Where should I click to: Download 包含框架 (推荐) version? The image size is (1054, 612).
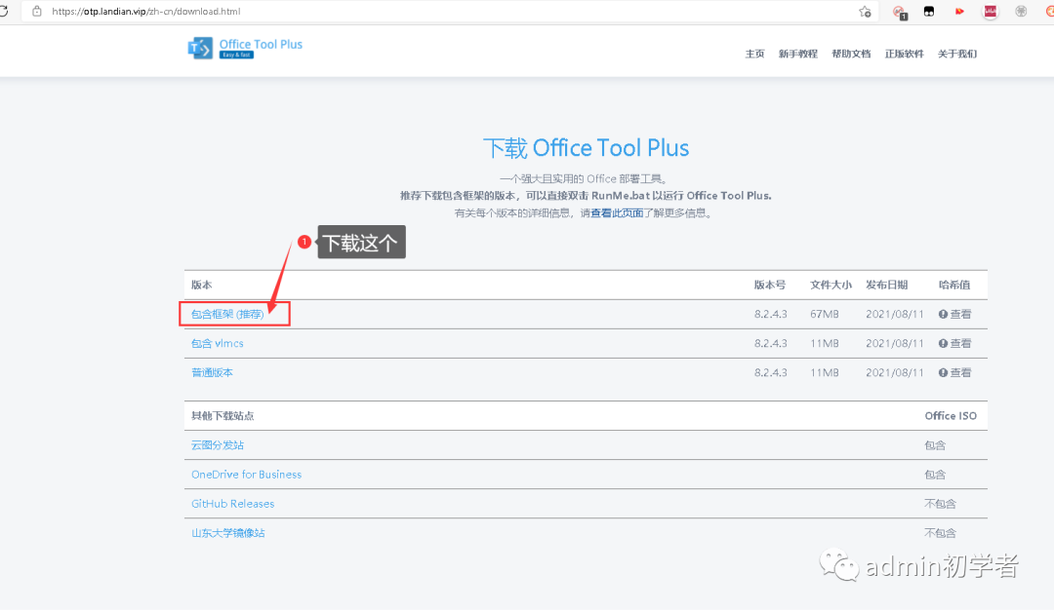pyautogui.click(x=227, y=314)
